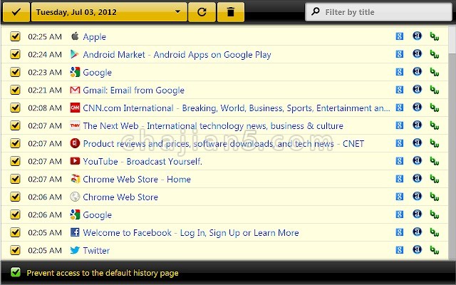Open the Twitter history link

pyautogui.click(x=96, y=250)
